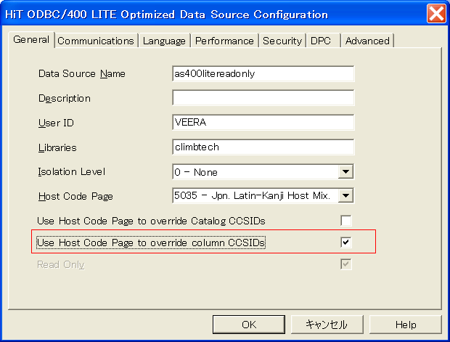
Task: Click the 'Use Host Code Page to override column CCSIDs' label
Action: (151, 243)
